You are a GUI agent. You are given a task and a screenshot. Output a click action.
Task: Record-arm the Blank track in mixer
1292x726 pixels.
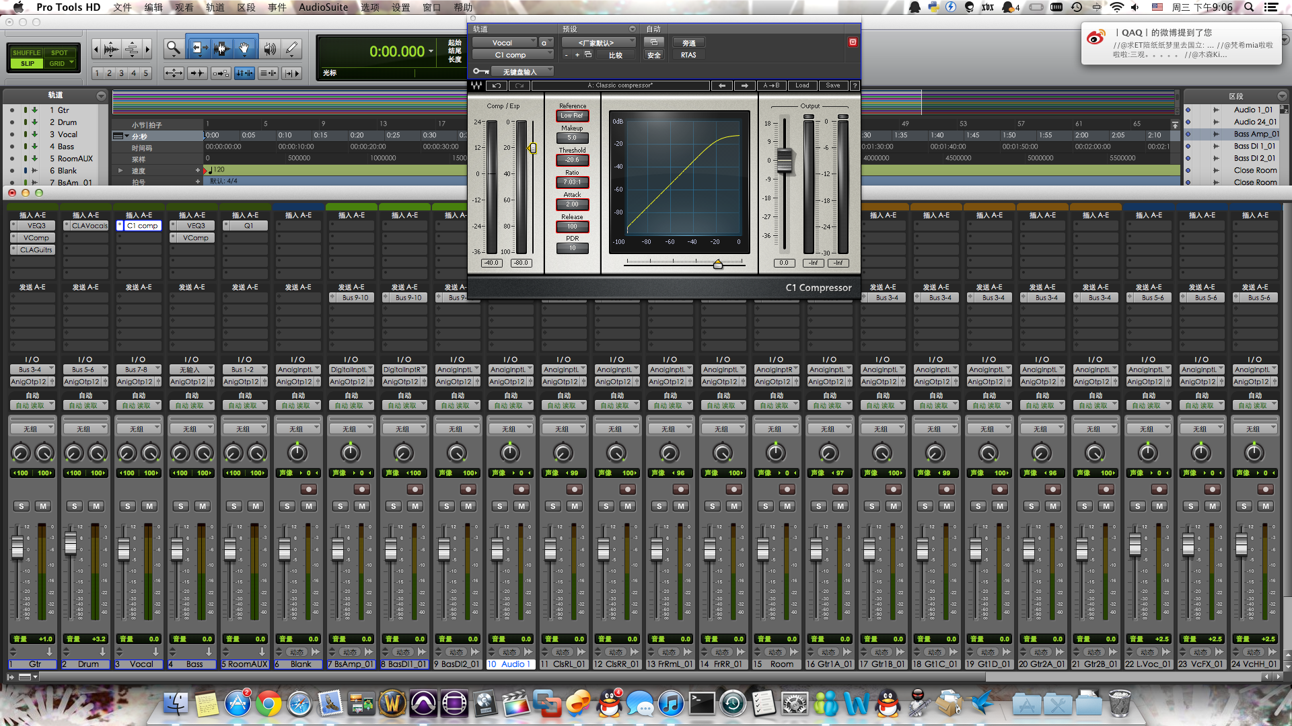pos(309,489)
